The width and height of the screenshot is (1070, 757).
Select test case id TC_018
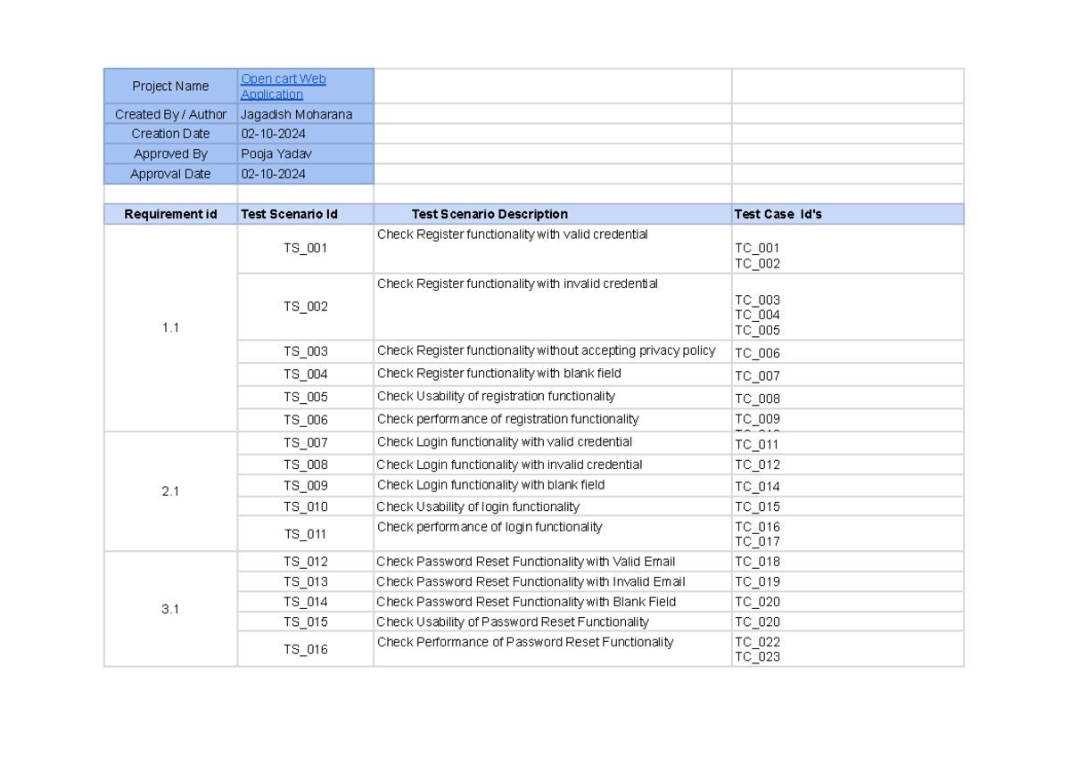pos(757,562)
